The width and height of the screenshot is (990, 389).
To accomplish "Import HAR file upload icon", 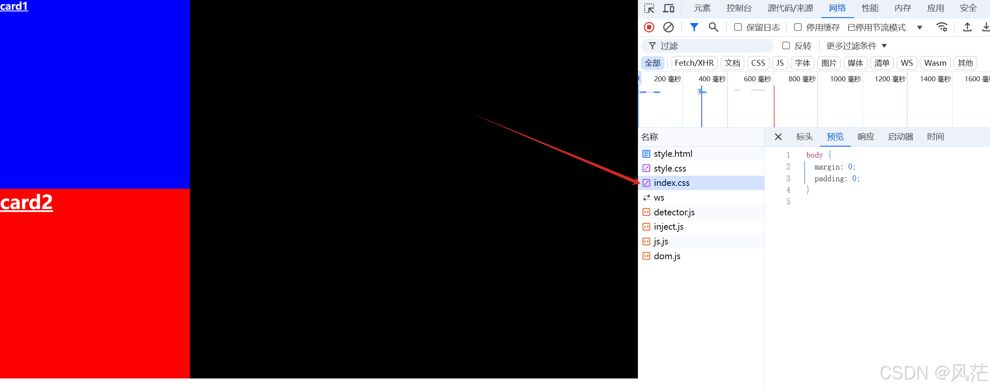I will [967, 27].
